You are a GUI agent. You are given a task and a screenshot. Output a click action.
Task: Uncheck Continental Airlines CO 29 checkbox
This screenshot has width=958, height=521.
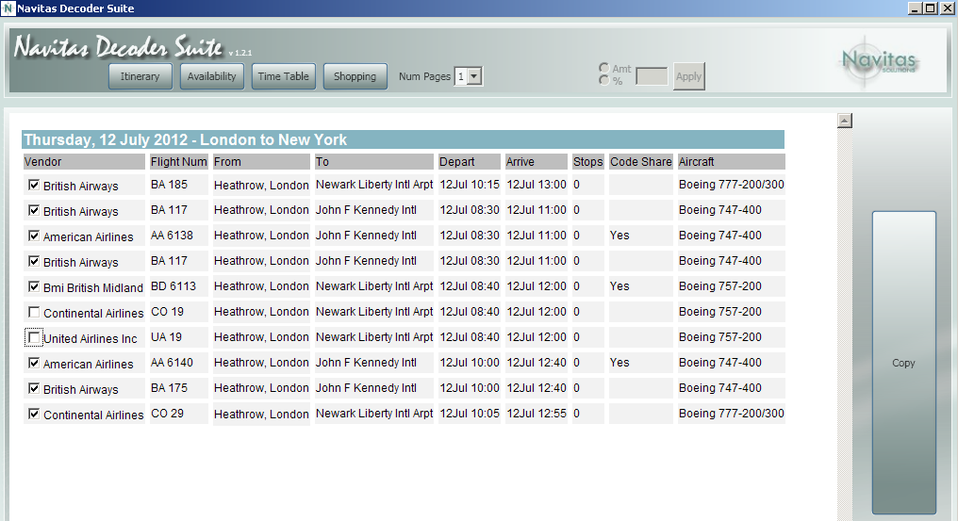34,414
